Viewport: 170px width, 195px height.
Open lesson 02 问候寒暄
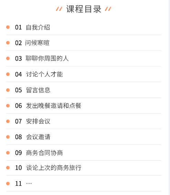pyautogui.click(x=84, y=43)
